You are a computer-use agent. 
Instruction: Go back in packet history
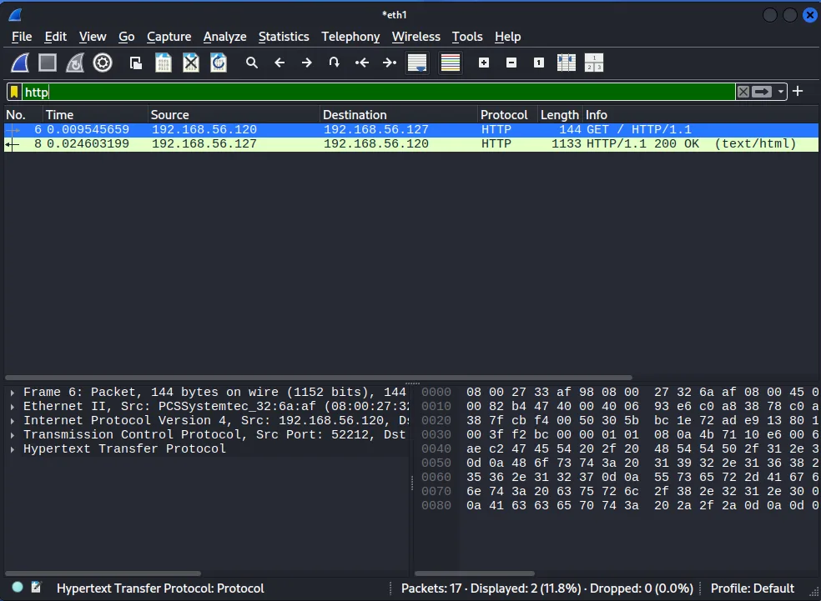tap(280, 63)
